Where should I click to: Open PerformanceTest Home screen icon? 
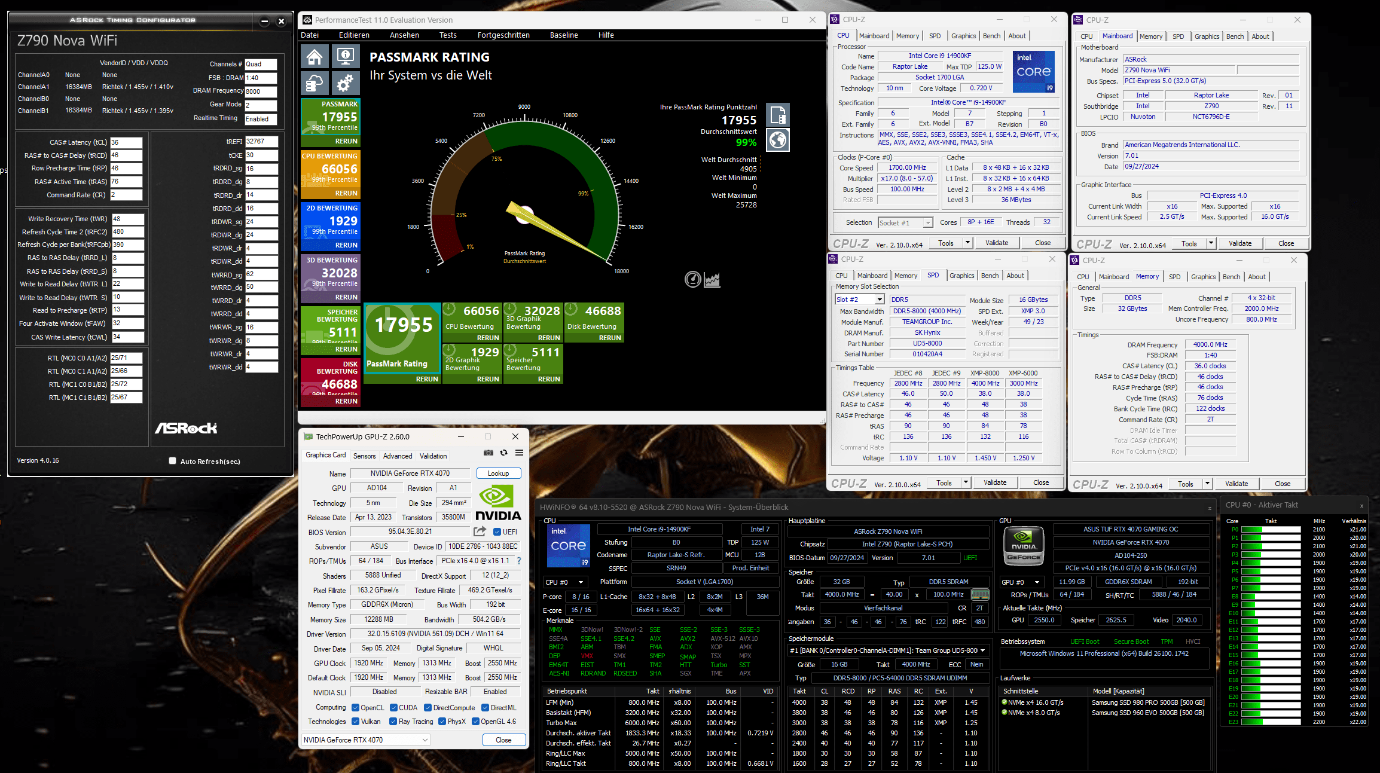pos(315,57)
